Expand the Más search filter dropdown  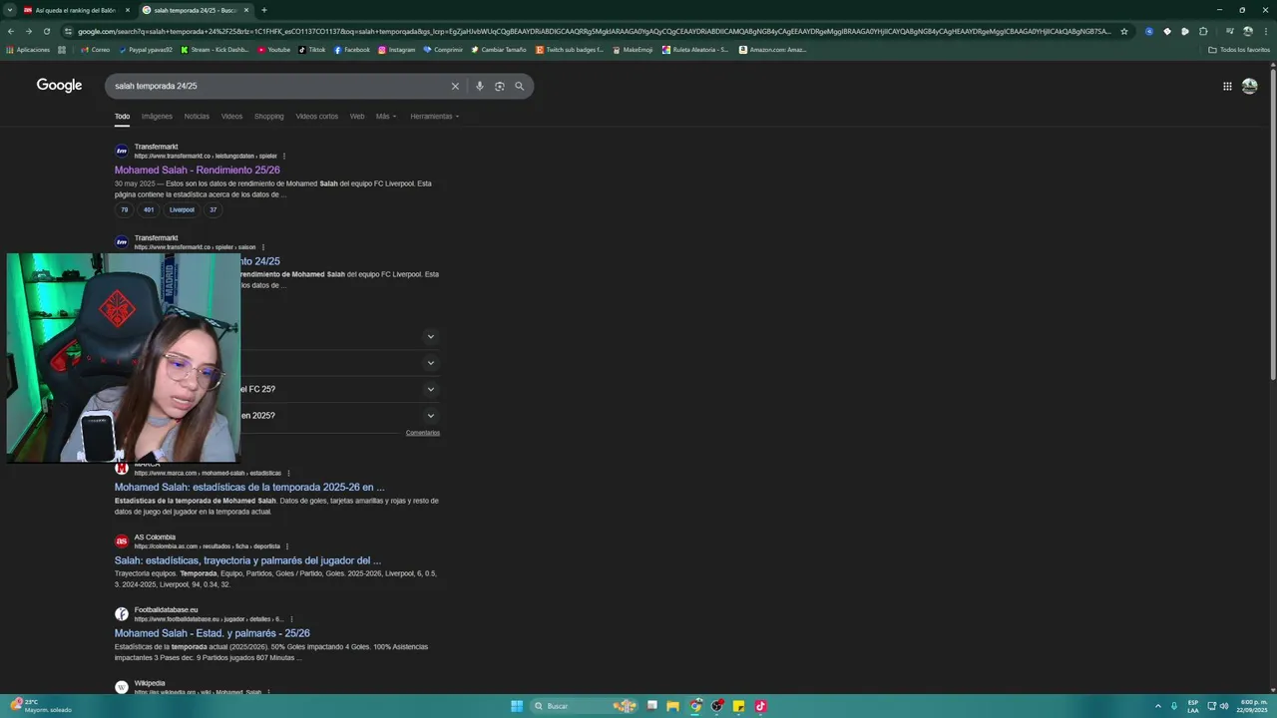point(386,117)
